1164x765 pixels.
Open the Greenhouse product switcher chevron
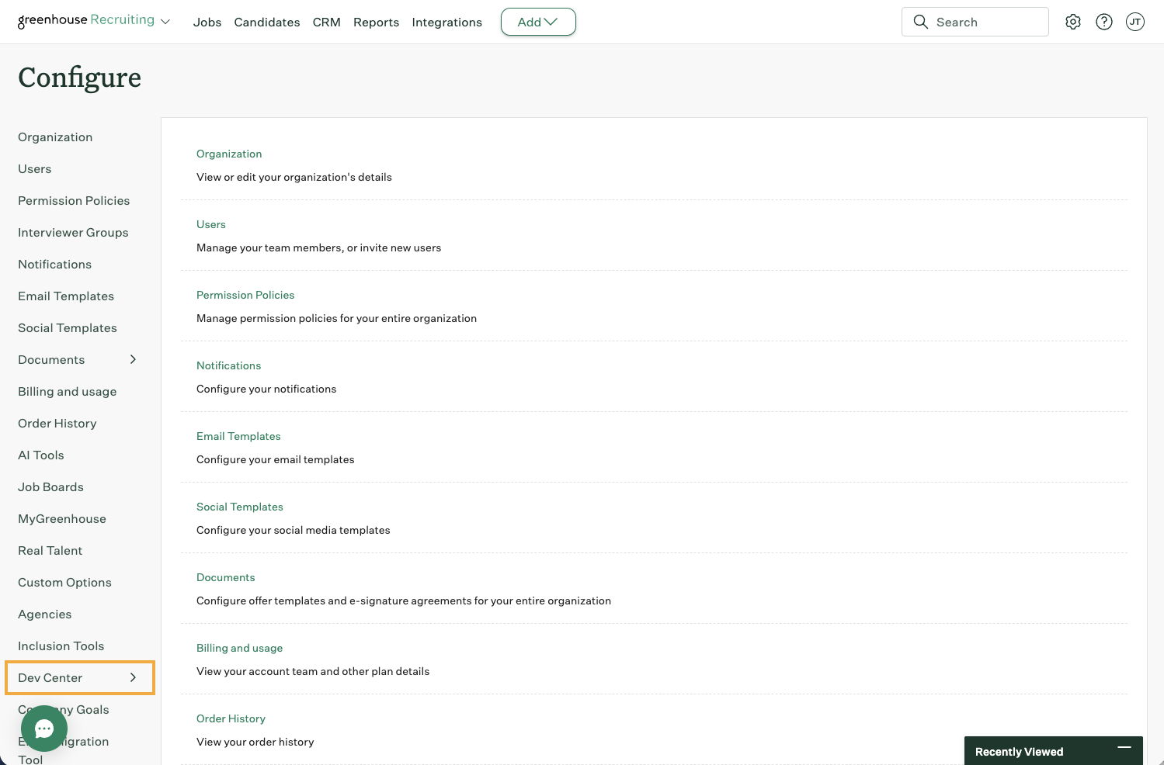click(x=165, y=22)
